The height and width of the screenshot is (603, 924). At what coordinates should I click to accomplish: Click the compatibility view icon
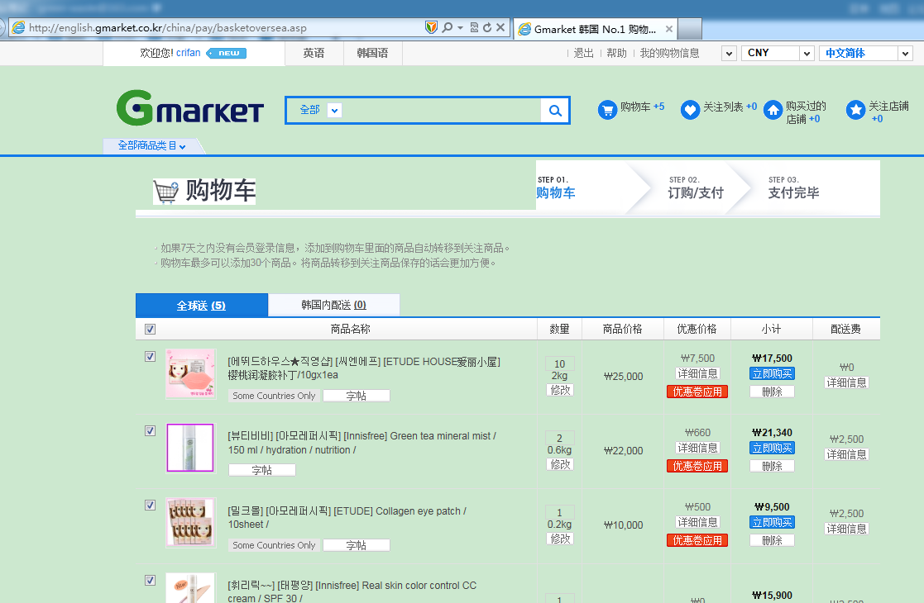point(474,27)
